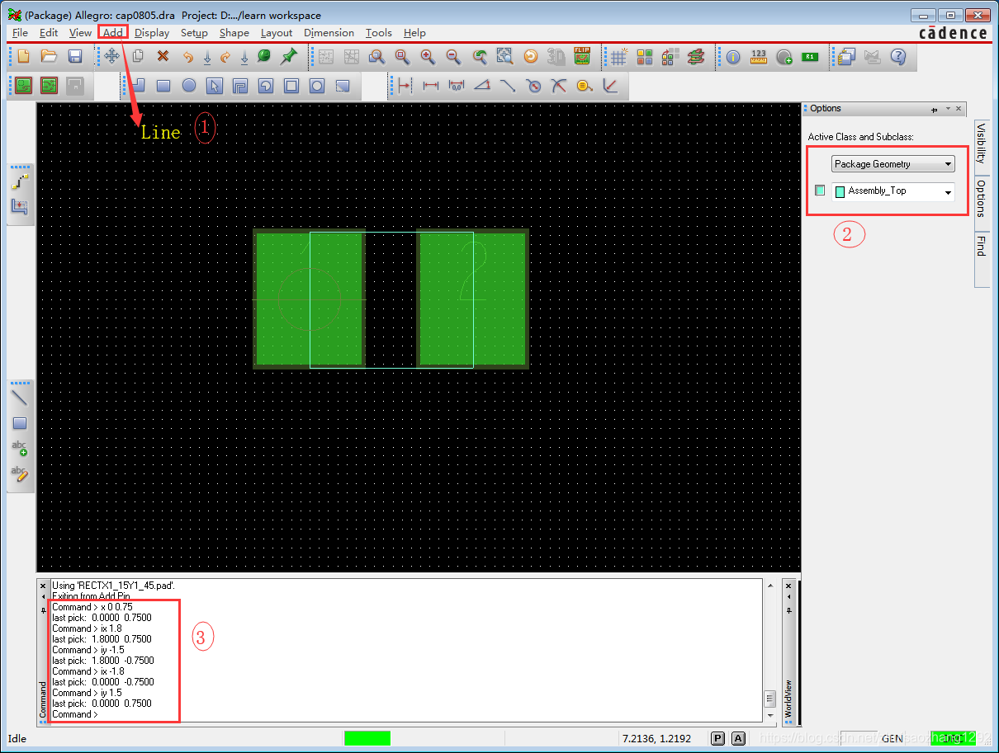Click the Command prompt input line
999x753 pixels.
(x=405, y=714)
